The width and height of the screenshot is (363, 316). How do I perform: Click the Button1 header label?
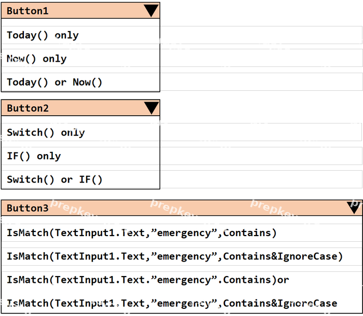point(27,11)
